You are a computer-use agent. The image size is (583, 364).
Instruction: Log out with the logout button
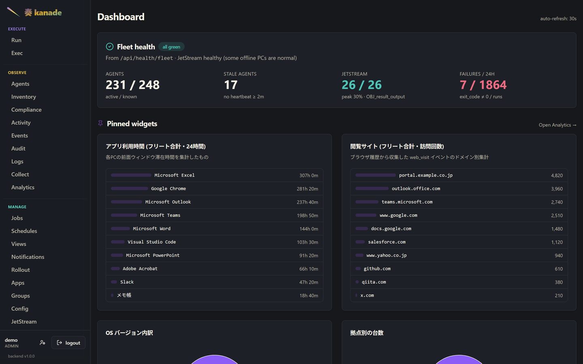(68, 343)
